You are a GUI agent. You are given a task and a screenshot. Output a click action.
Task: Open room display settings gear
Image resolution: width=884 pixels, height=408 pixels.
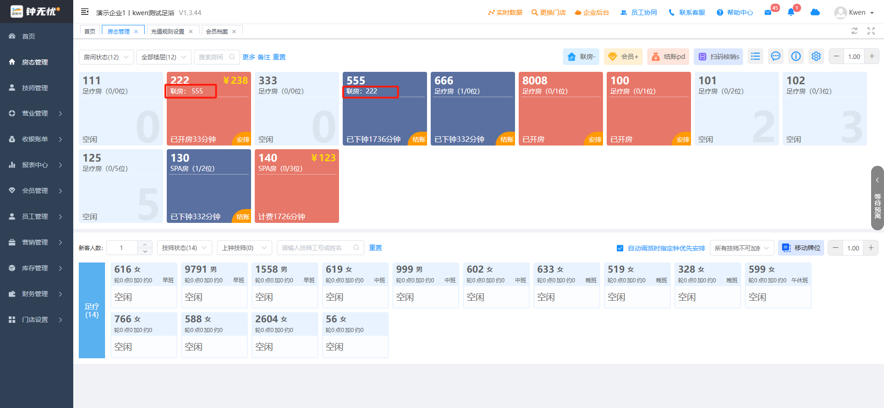(816, 57)
